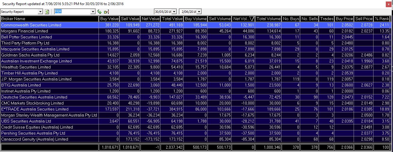
Task: Open the 2/06/2016 end date picker
Action: (x=199, y=12)
